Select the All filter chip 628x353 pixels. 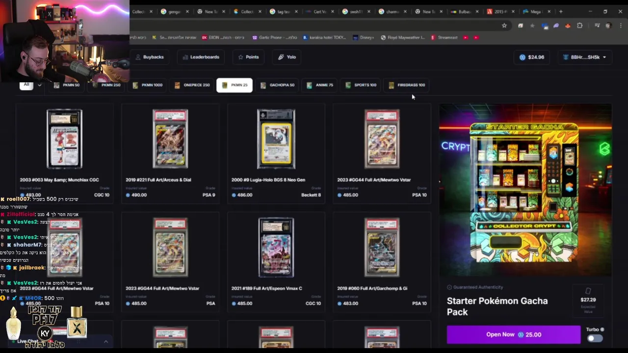[26, 85]
